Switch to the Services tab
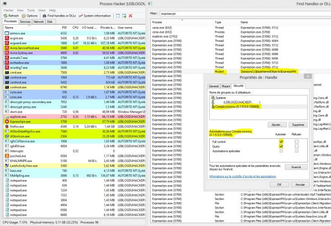The width and height of the screenshot is (331, 226). (25, 22)
